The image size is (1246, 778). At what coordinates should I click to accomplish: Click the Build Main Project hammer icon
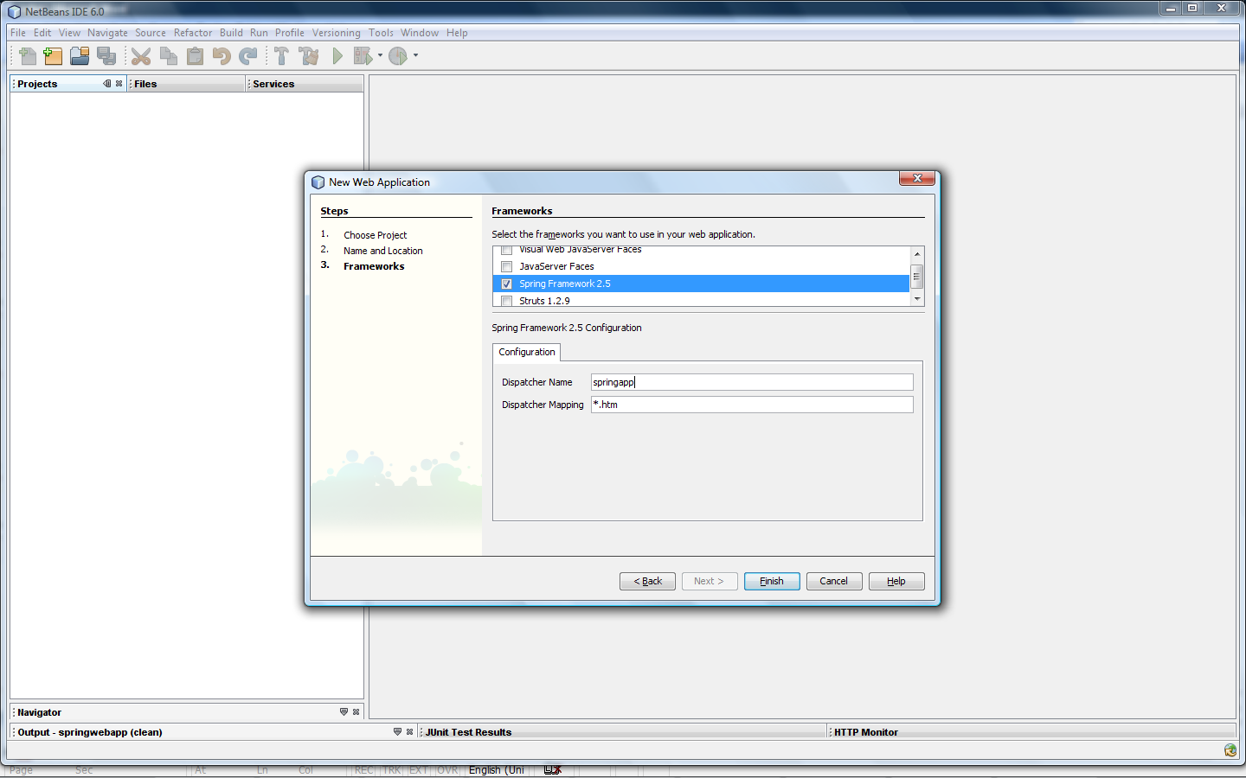point(281,56)
